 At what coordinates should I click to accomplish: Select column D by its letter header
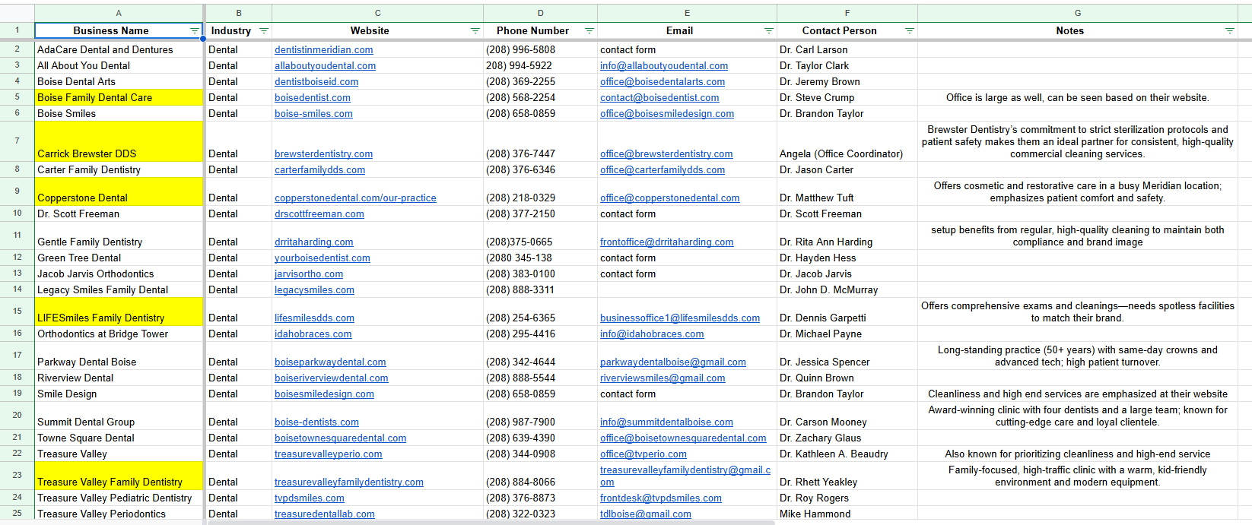(541, 13)
